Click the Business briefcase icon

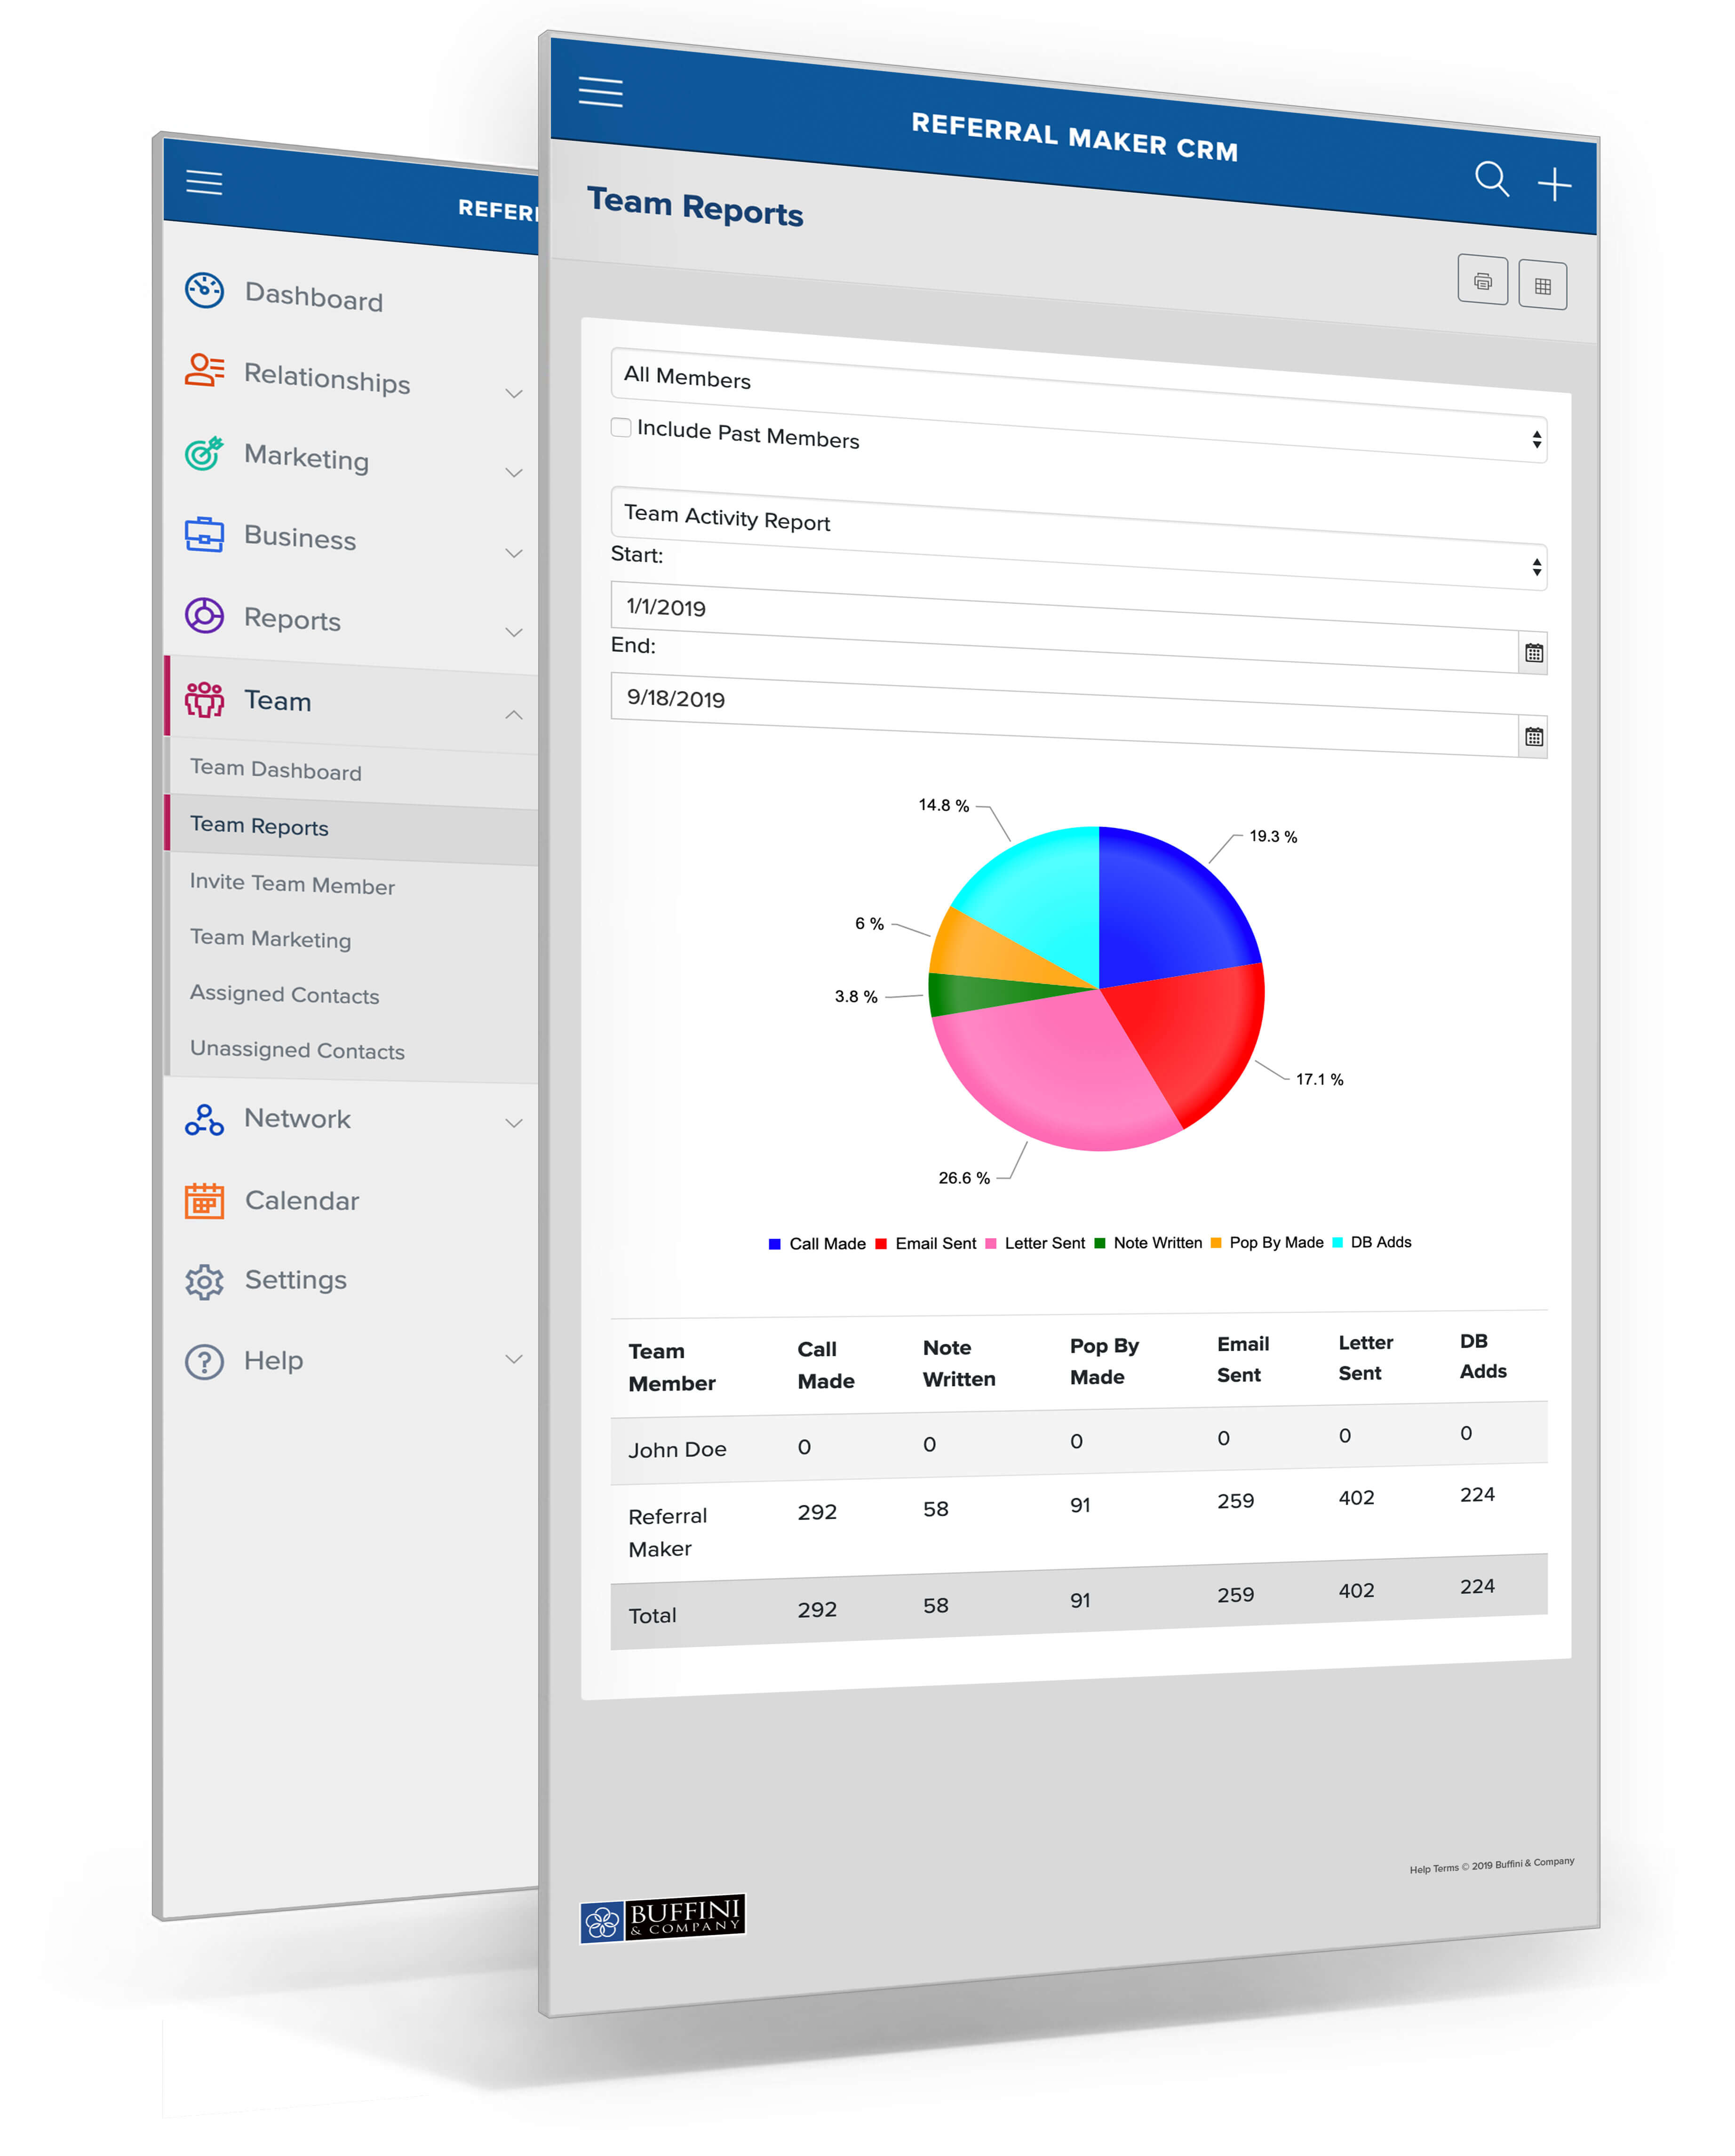[204, 534]
